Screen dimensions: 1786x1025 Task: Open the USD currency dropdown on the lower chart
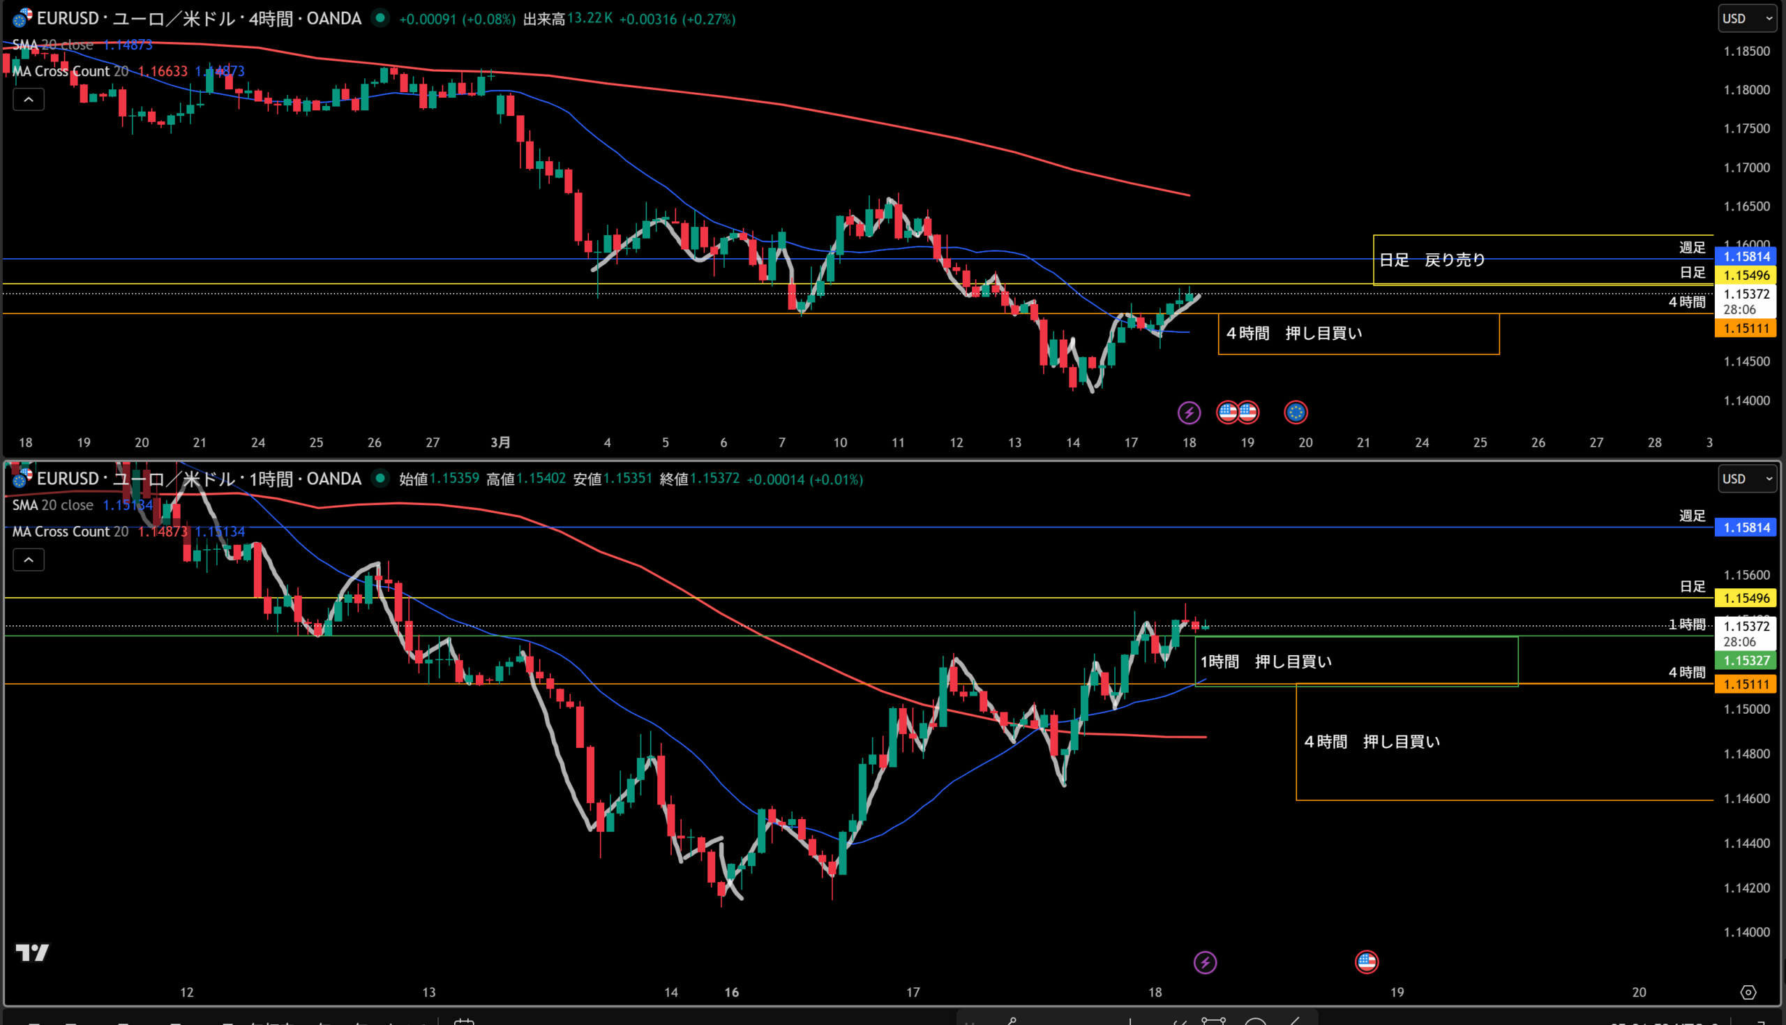1747,479
